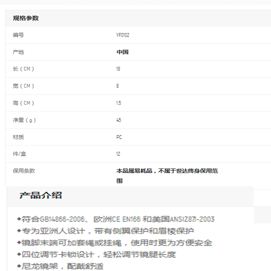Click the diamond bullet before 专为亚洲人设计

(19, 231)
